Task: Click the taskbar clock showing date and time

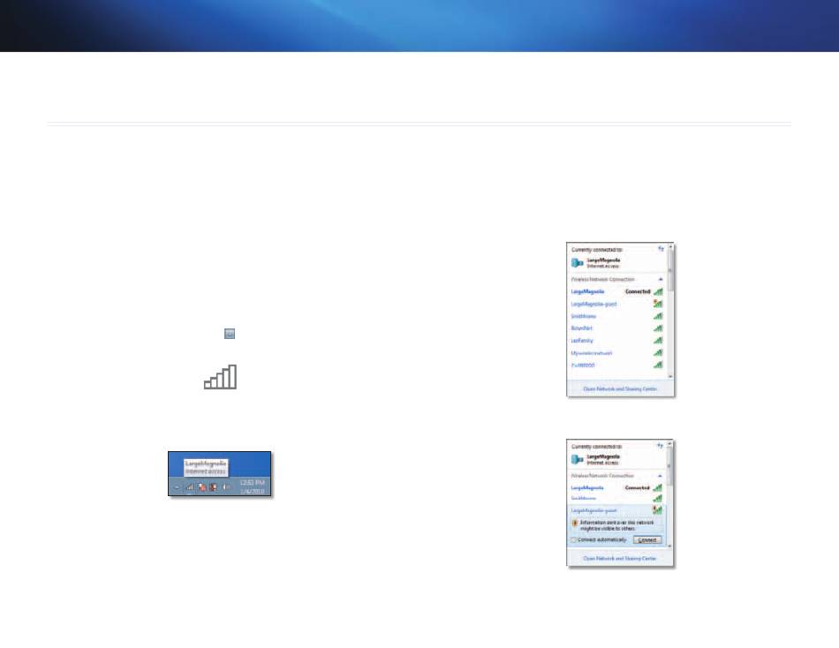Action: click(253, 487)
